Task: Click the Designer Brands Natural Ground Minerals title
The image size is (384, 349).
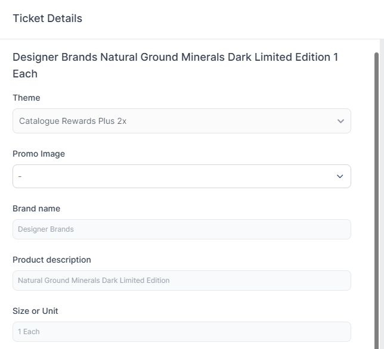Action: (175, 66)
